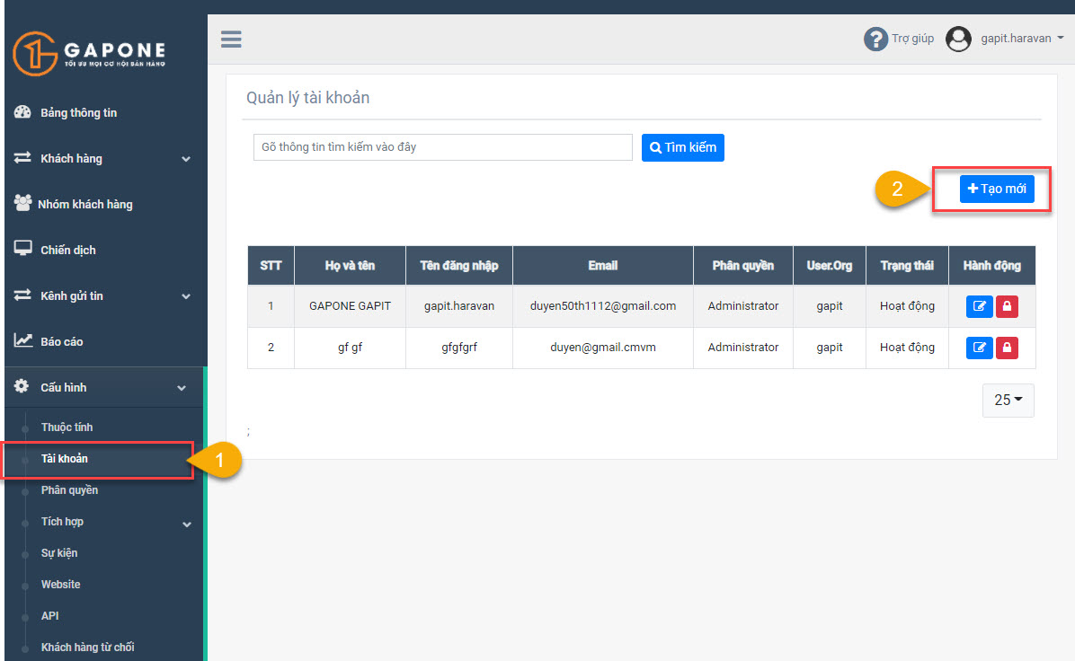This screenshot has height=661, width=1075.
Task: Click the Họ và tên column header
Action: (x=350, y=266)
